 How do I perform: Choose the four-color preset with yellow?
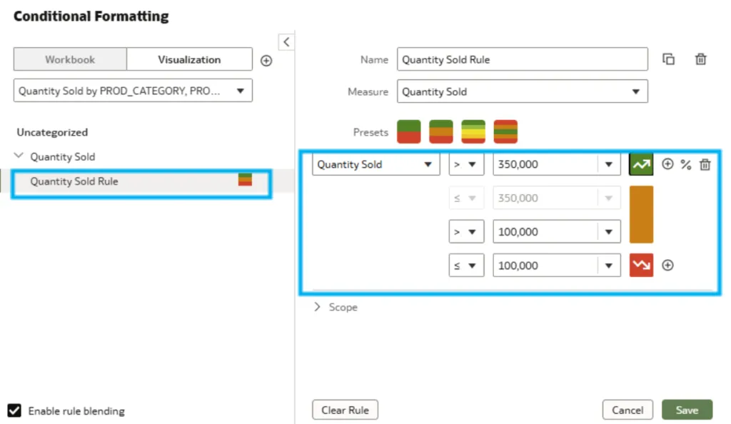[473, 132]
